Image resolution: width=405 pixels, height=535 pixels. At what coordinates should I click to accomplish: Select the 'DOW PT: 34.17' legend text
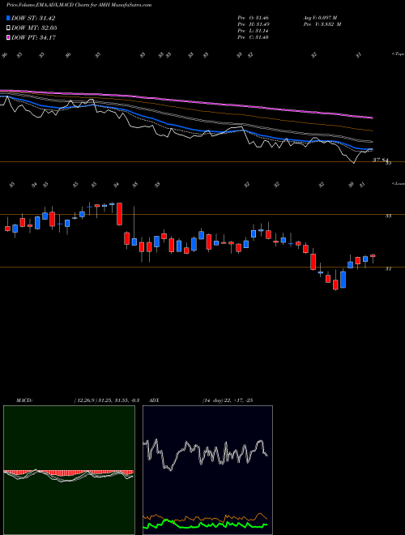click(x=33, y=37)
